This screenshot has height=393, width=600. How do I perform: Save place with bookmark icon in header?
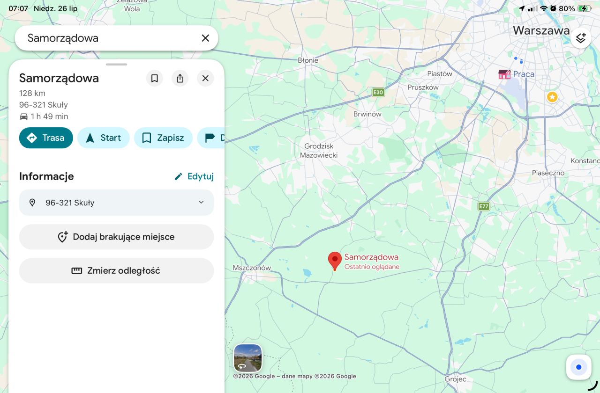155,78
